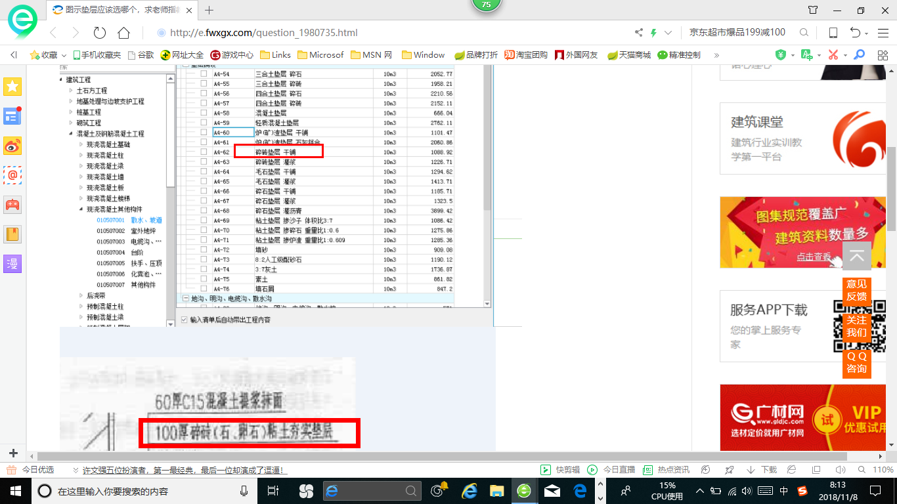Tick the checkbox for row A4-69
This screenshot has height=504, width=897.
204,220
